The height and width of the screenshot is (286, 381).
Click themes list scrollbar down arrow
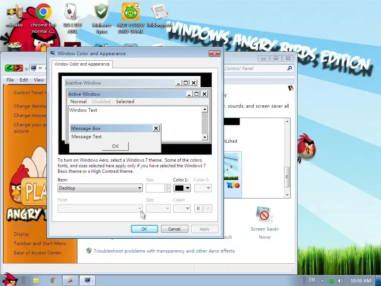pos(287,195)
